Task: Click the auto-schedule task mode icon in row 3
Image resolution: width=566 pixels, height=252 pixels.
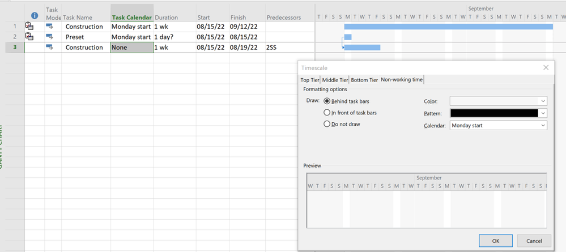Action: tap(49, 48)
